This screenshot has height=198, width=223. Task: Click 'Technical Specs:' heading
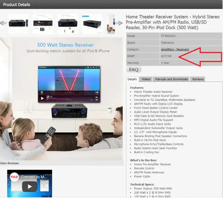point(142,184)
